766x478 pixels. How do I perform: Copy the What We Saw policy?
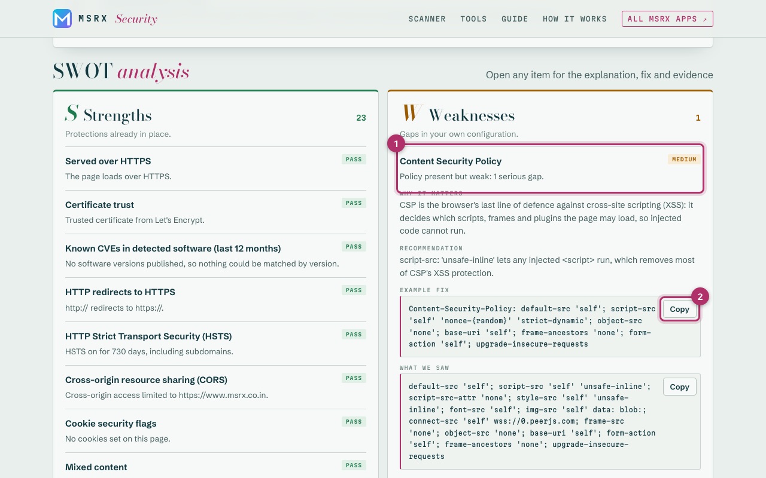679,387
